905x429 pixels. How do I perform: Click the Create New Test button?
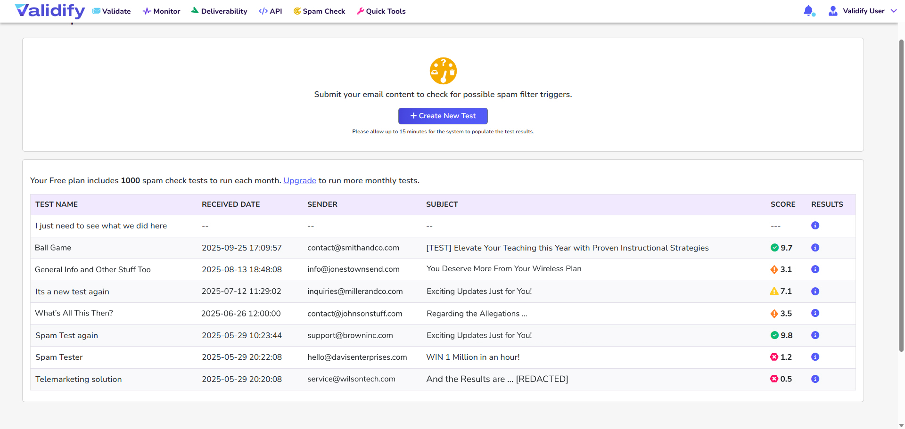pos(443,116)
